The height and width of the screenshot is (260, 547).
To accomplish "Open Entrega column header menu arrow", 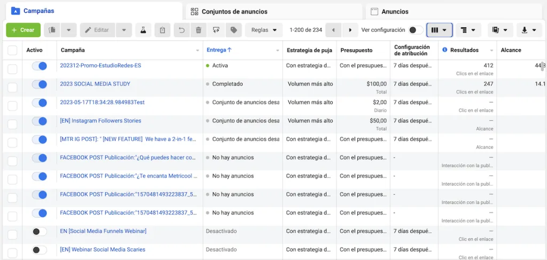I will [x=278, y=51].
